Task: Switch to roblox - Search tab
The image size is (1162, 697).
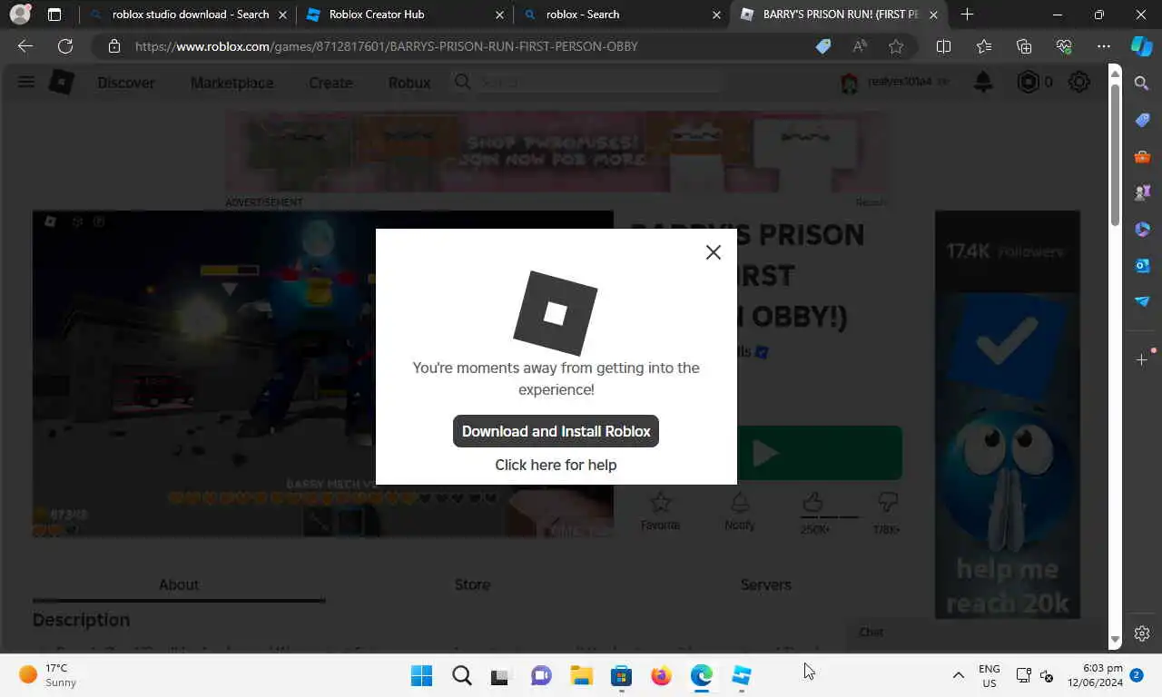Action: 623,15
